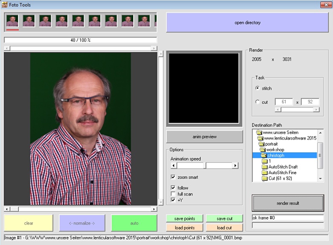Click the anim preview button
This screenshot has height=245, width=333.
click(x=204, y=137)
